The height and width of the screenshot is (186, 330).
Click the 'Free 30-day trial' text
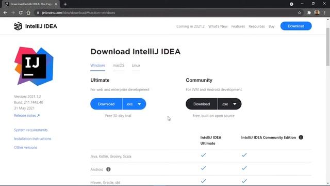[x=118, y=116]
